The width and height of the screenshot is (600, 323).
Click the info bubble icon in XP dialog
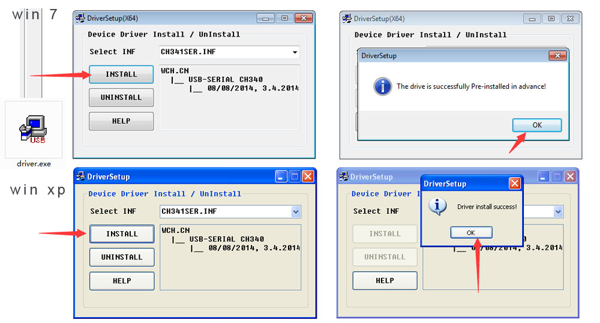pyautogui.click(x=437, y=207)
